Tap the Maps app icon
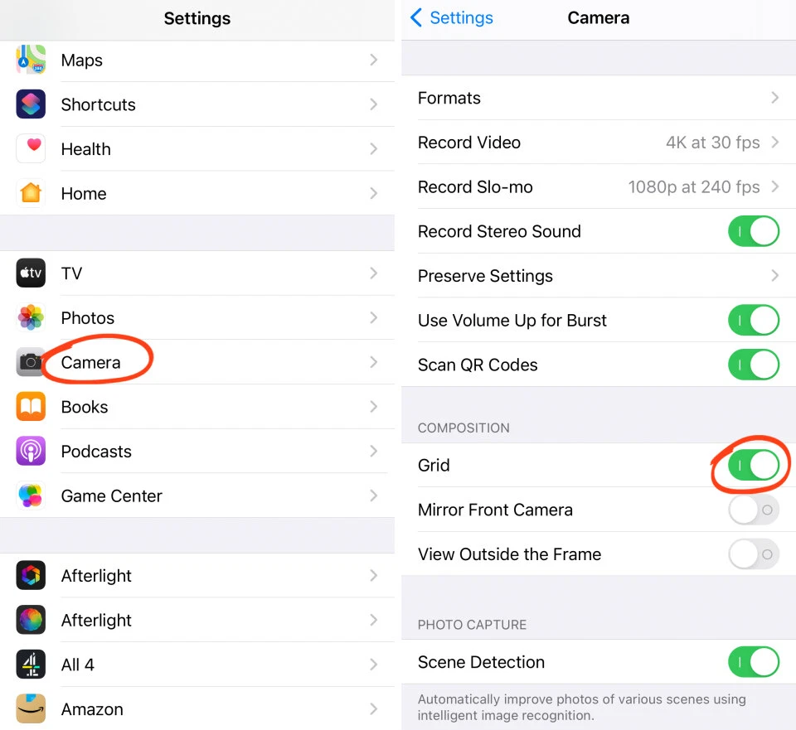The height and width of the screenshot is (730, 796). tap(31, 60)
